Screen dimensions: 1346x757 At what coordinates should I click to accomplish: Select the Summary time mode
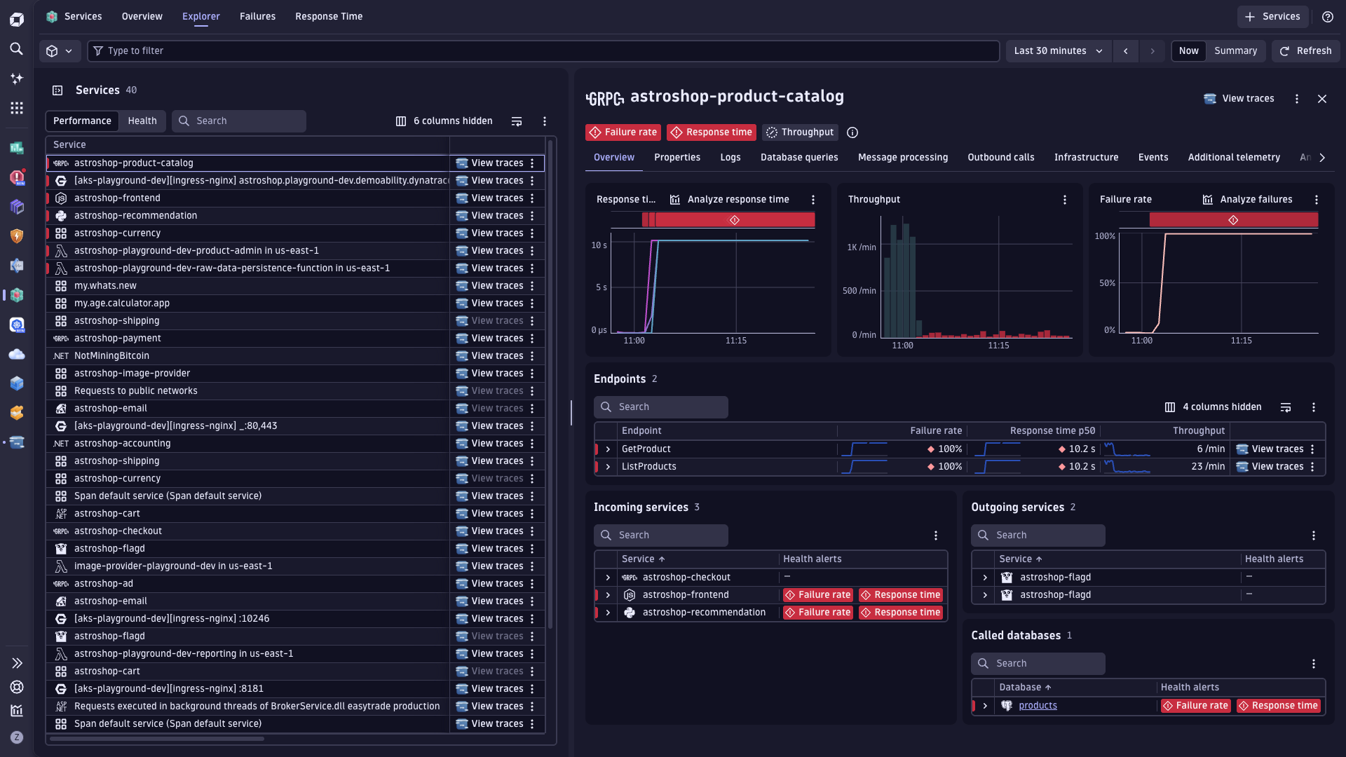click(x=1235, y=51)
